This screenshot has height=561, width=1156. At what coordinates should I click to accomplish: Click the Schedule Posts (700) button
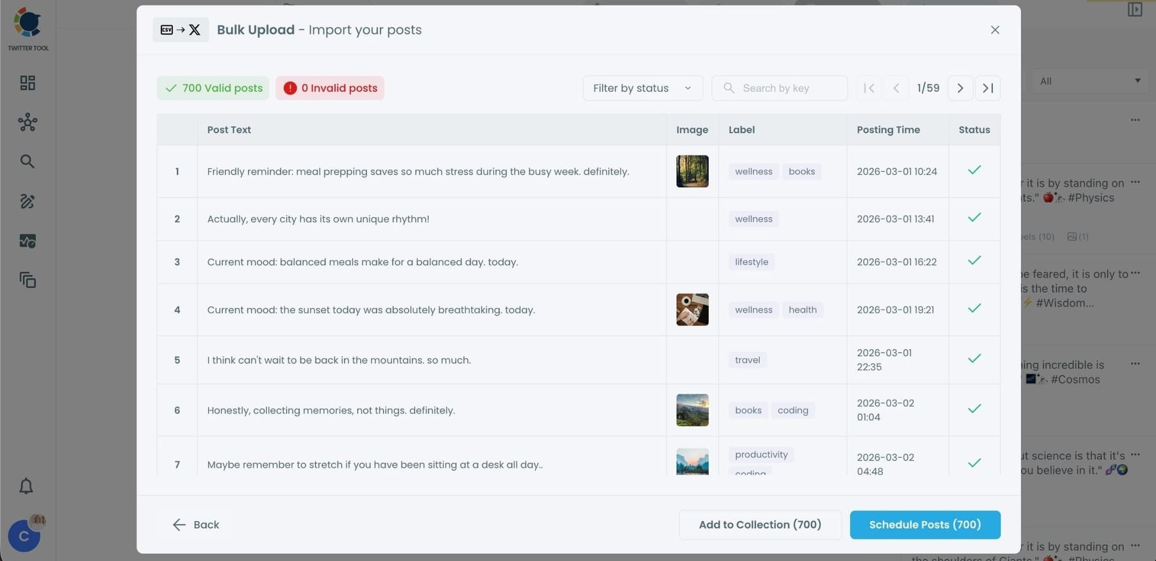tap(924, 525)
